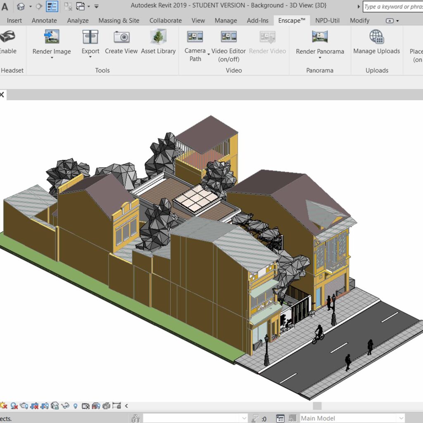
Task: Switch to the View ribbon tab
Action: tap(198, 20)
